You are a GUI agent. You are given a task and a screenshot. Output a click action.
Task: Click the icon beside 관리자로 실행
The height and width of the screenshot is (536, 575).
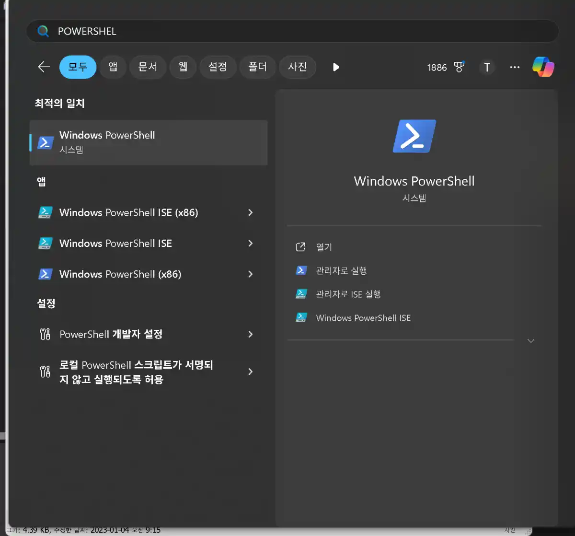tap(301, 270)
